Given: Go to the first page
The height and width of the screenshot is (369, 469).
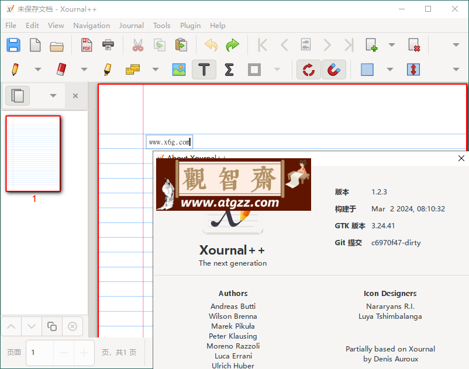Looking at the screenshot, I should [x=263, y=46].
